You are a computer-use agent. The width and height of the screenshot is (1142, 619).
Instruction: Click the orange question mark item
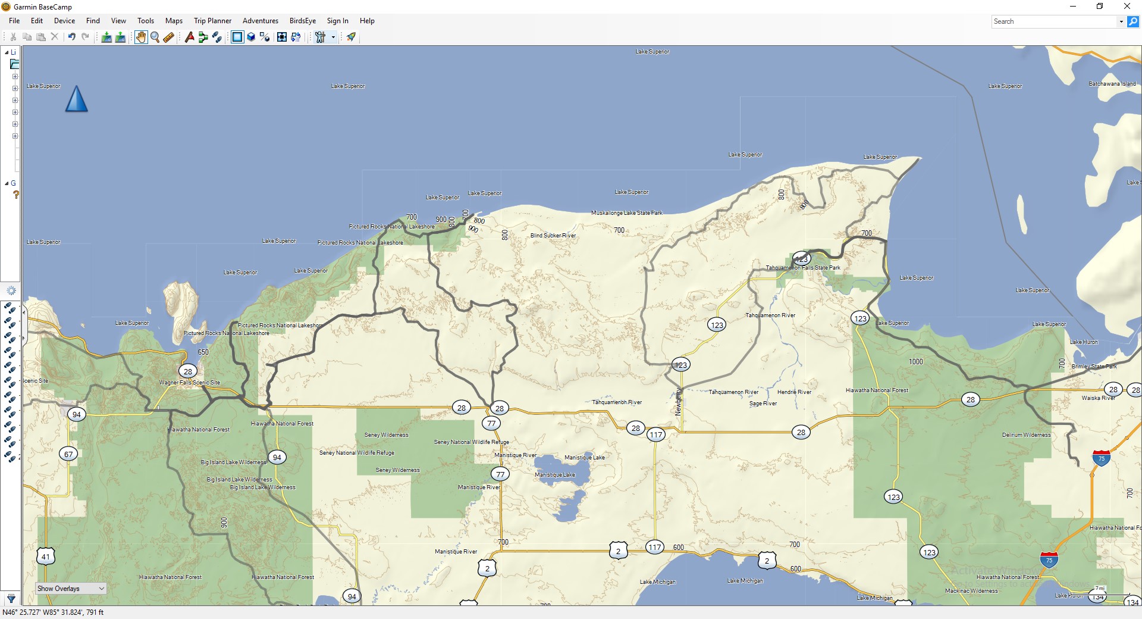16,195
